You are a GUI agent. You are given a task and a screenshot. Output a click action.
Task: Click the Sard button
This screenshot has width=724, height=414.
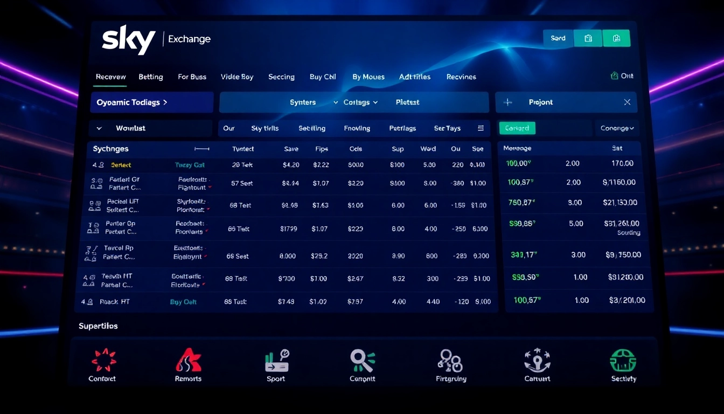tap(558, 38)
